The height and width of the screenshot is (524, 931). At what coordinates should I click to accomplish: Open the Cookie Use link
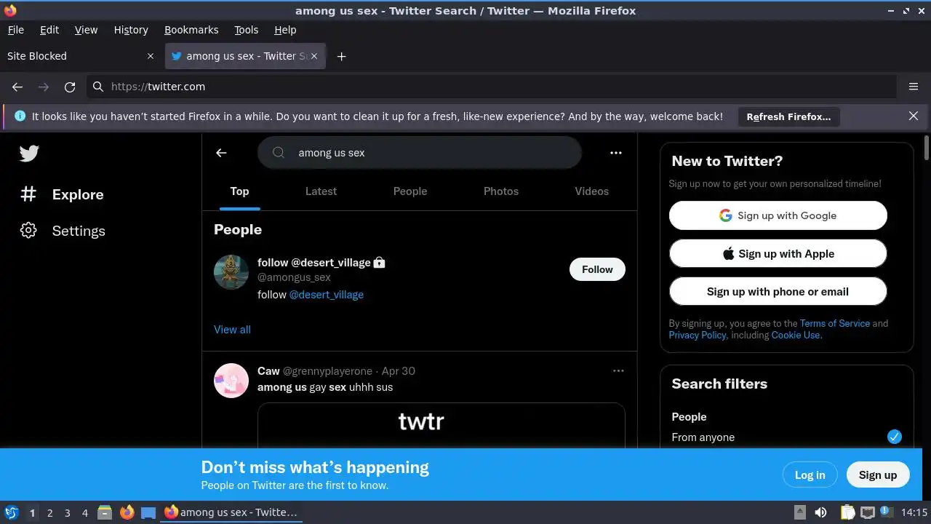click(796, 335)
